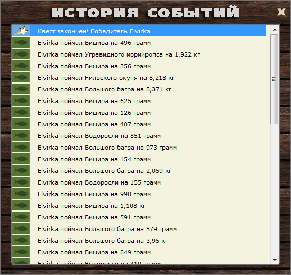This screenshot has height=275, width=291.
Task: Click fish icon next to Угревидного мормиропса row
Action: pyautogui.click(x=21, y=54)
